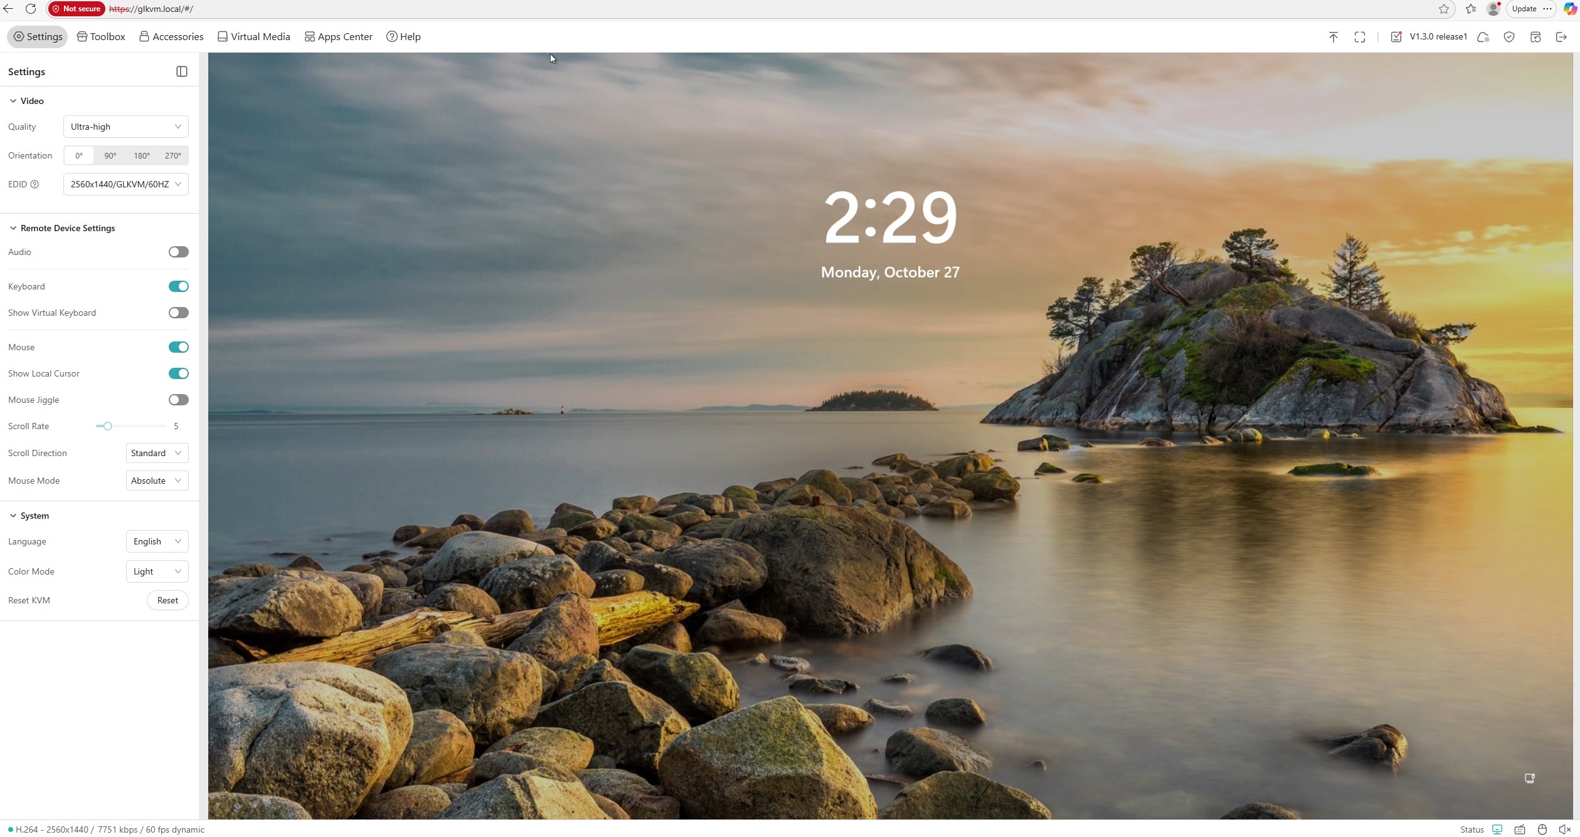Screen dimensions: 1580x837
Task: Collapse the Remote Device Settings section
Action: coord(13,228)
